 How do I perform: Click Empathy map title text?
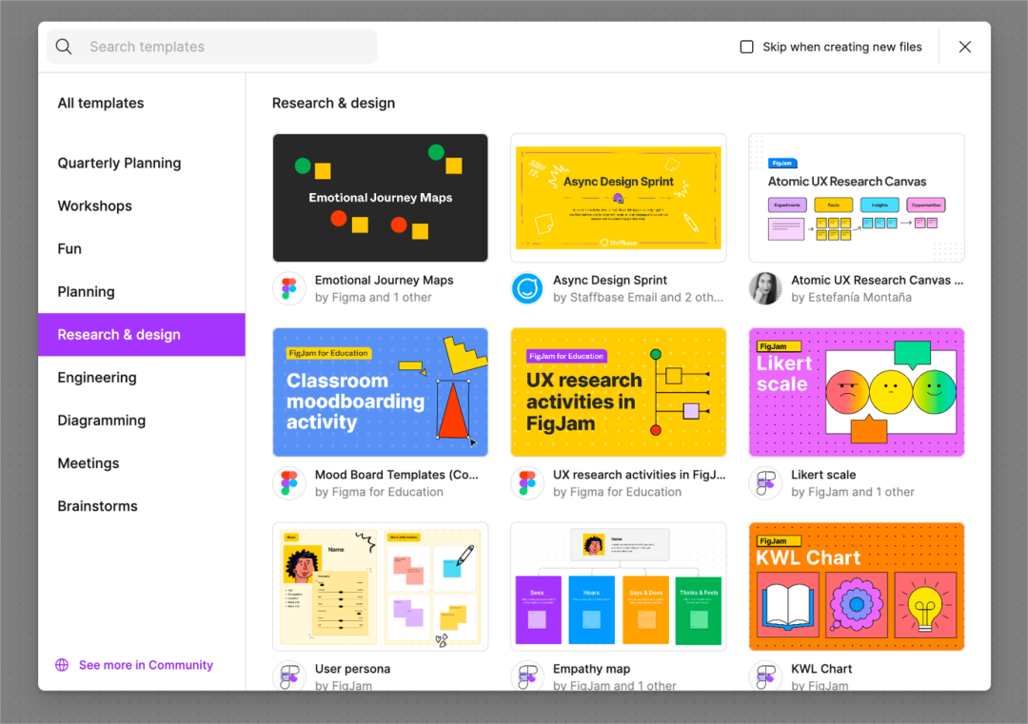[591, 669]
